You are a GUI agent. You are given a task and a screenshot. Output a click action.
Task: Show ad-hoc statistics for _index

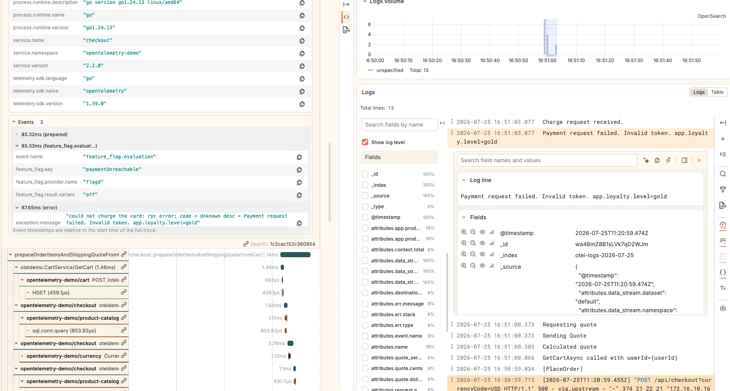(492, 254)
